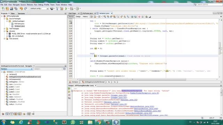Toggle Show Inherited Members in Navigator

[x=3, y=114]
